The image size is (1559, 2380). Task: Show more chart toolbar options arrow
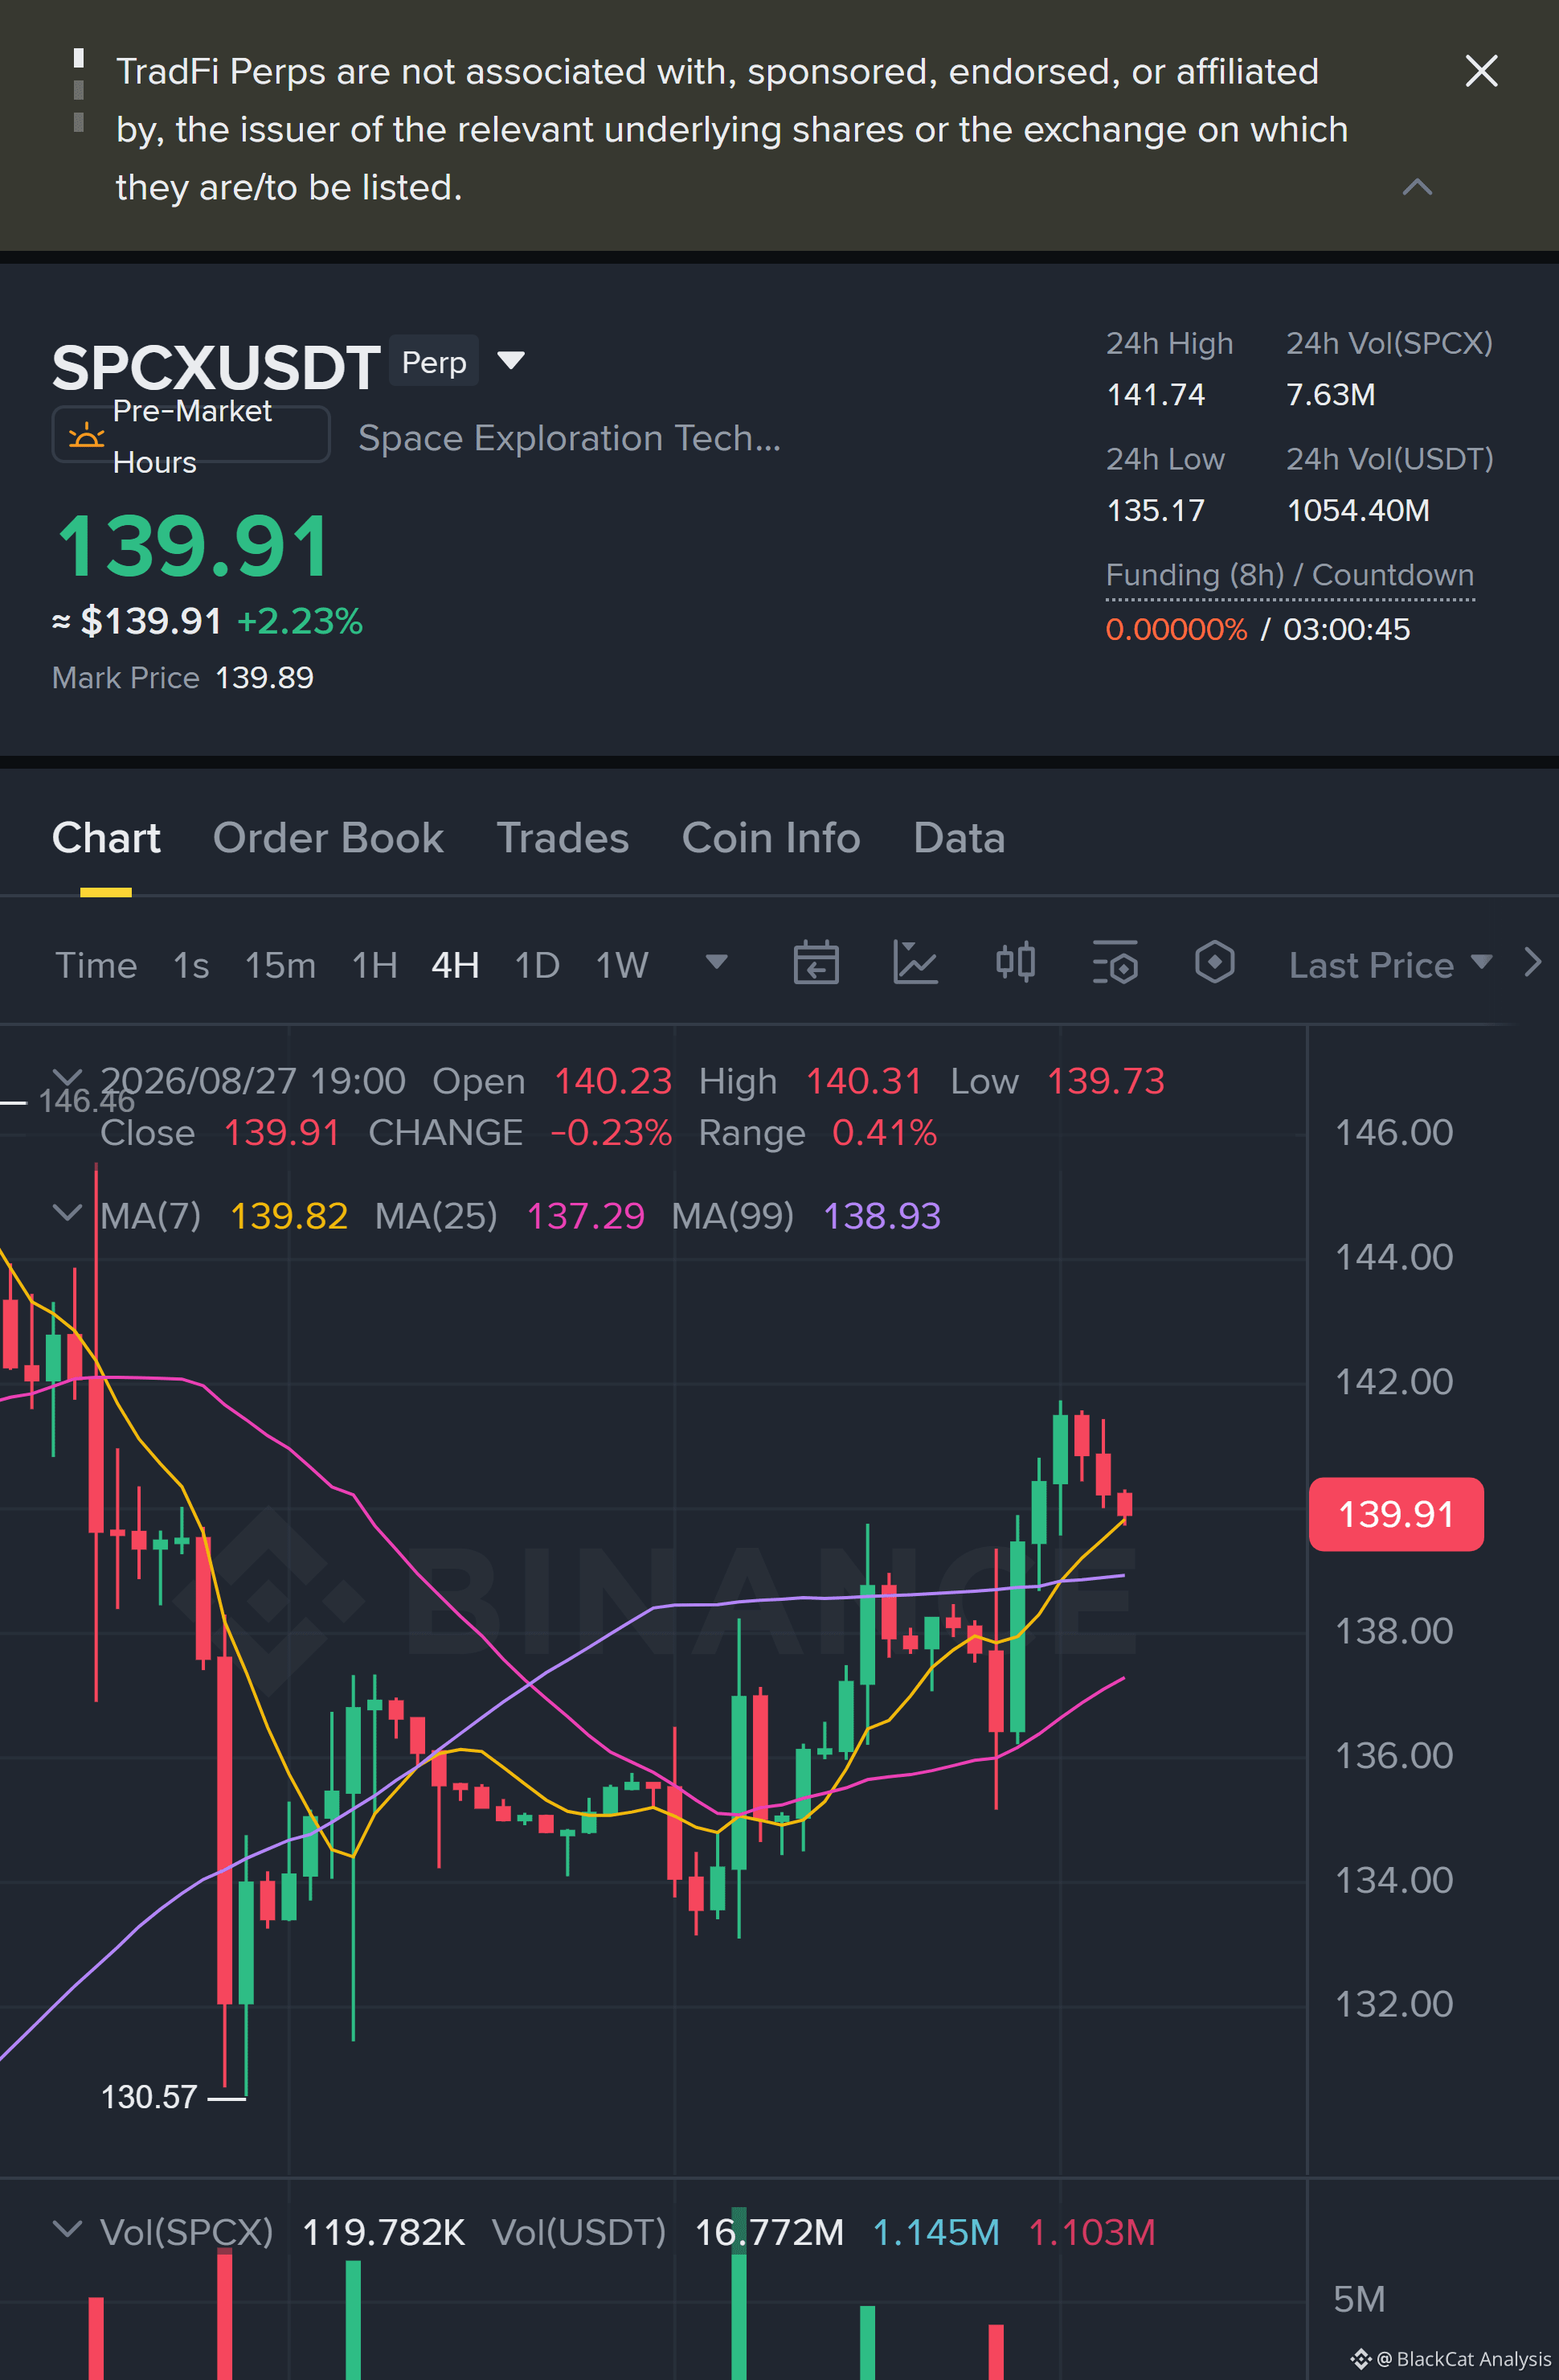1533,963
